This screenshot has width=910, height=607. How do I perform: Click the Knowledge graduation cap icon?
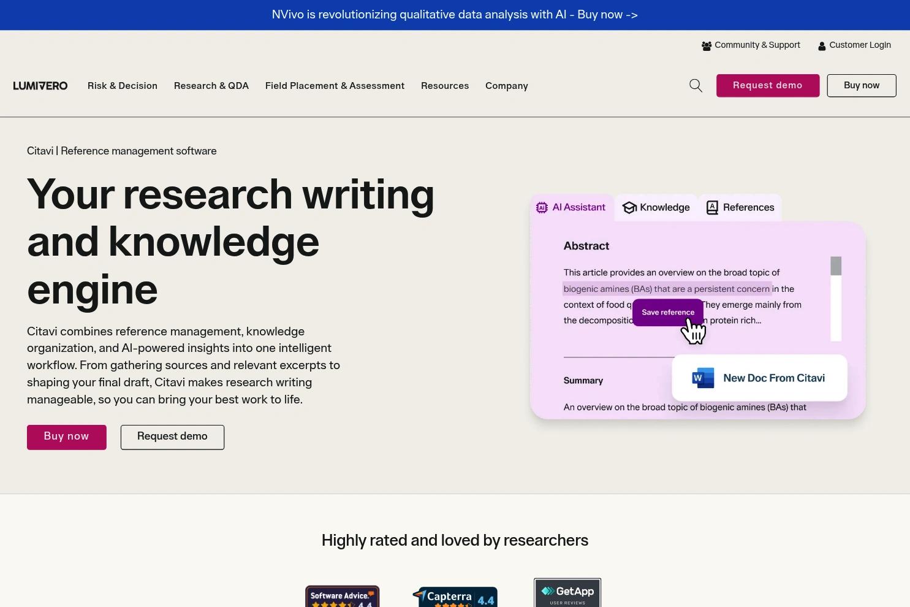(x=629, y=208)
